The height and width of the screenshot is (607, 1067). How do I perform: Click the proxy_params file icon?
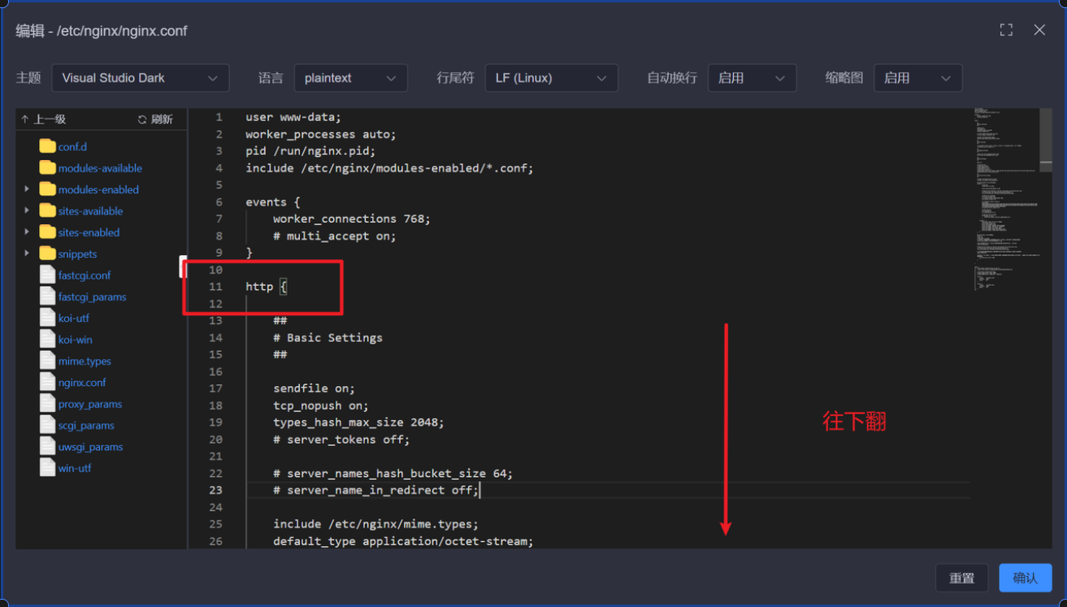(x=47, y=404)
